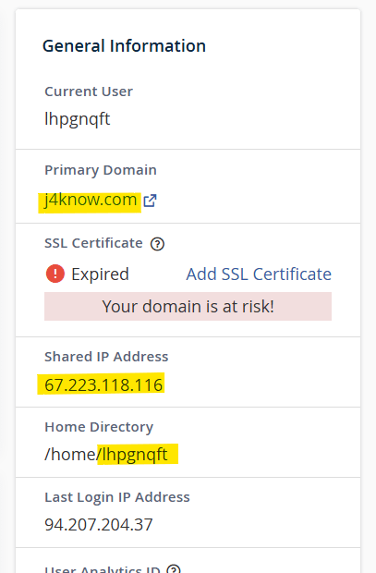Select the shared IP address 67.223.118.116
The width and height of the screenshot is (376, 573).
(103, 384)
